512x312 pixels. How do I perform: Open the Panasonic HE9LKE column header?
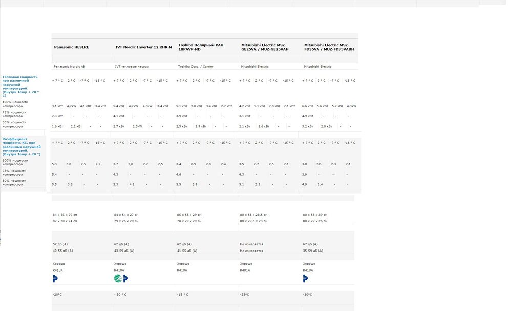[x=71, y=47]
